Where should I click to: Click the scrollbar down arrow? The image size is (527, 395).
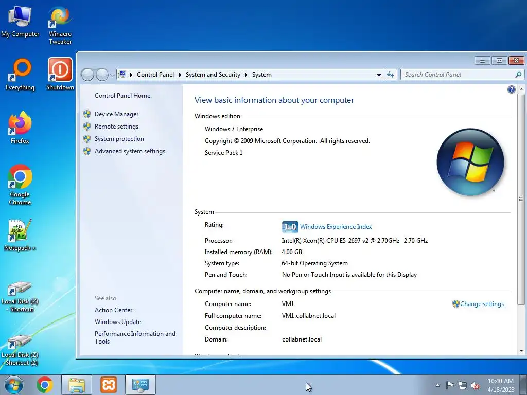[521, 351]
